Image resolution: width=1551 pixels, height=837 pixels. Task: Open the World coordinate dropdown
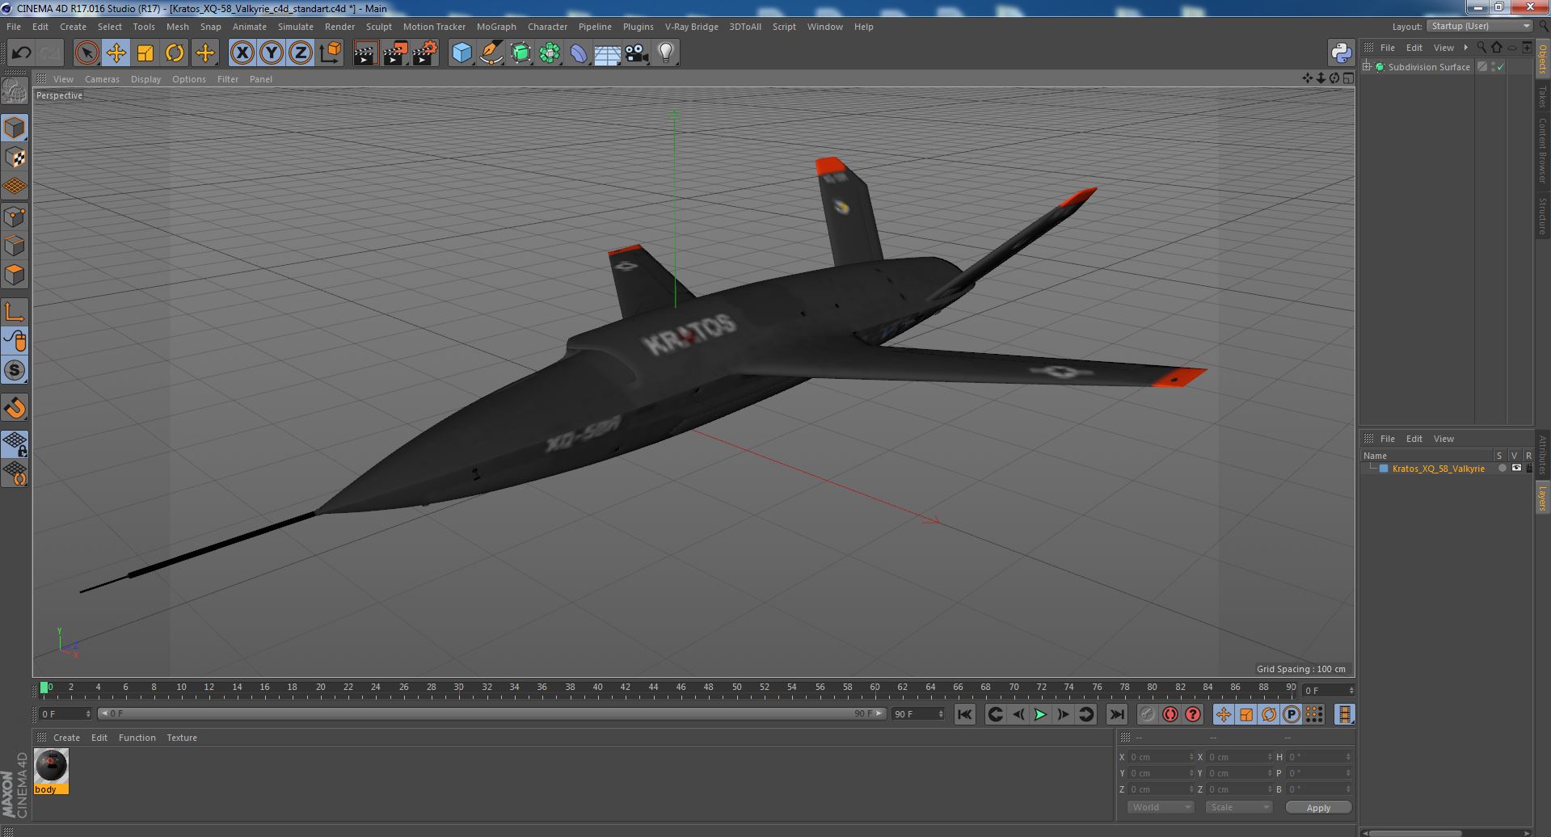click(1161, 807)
